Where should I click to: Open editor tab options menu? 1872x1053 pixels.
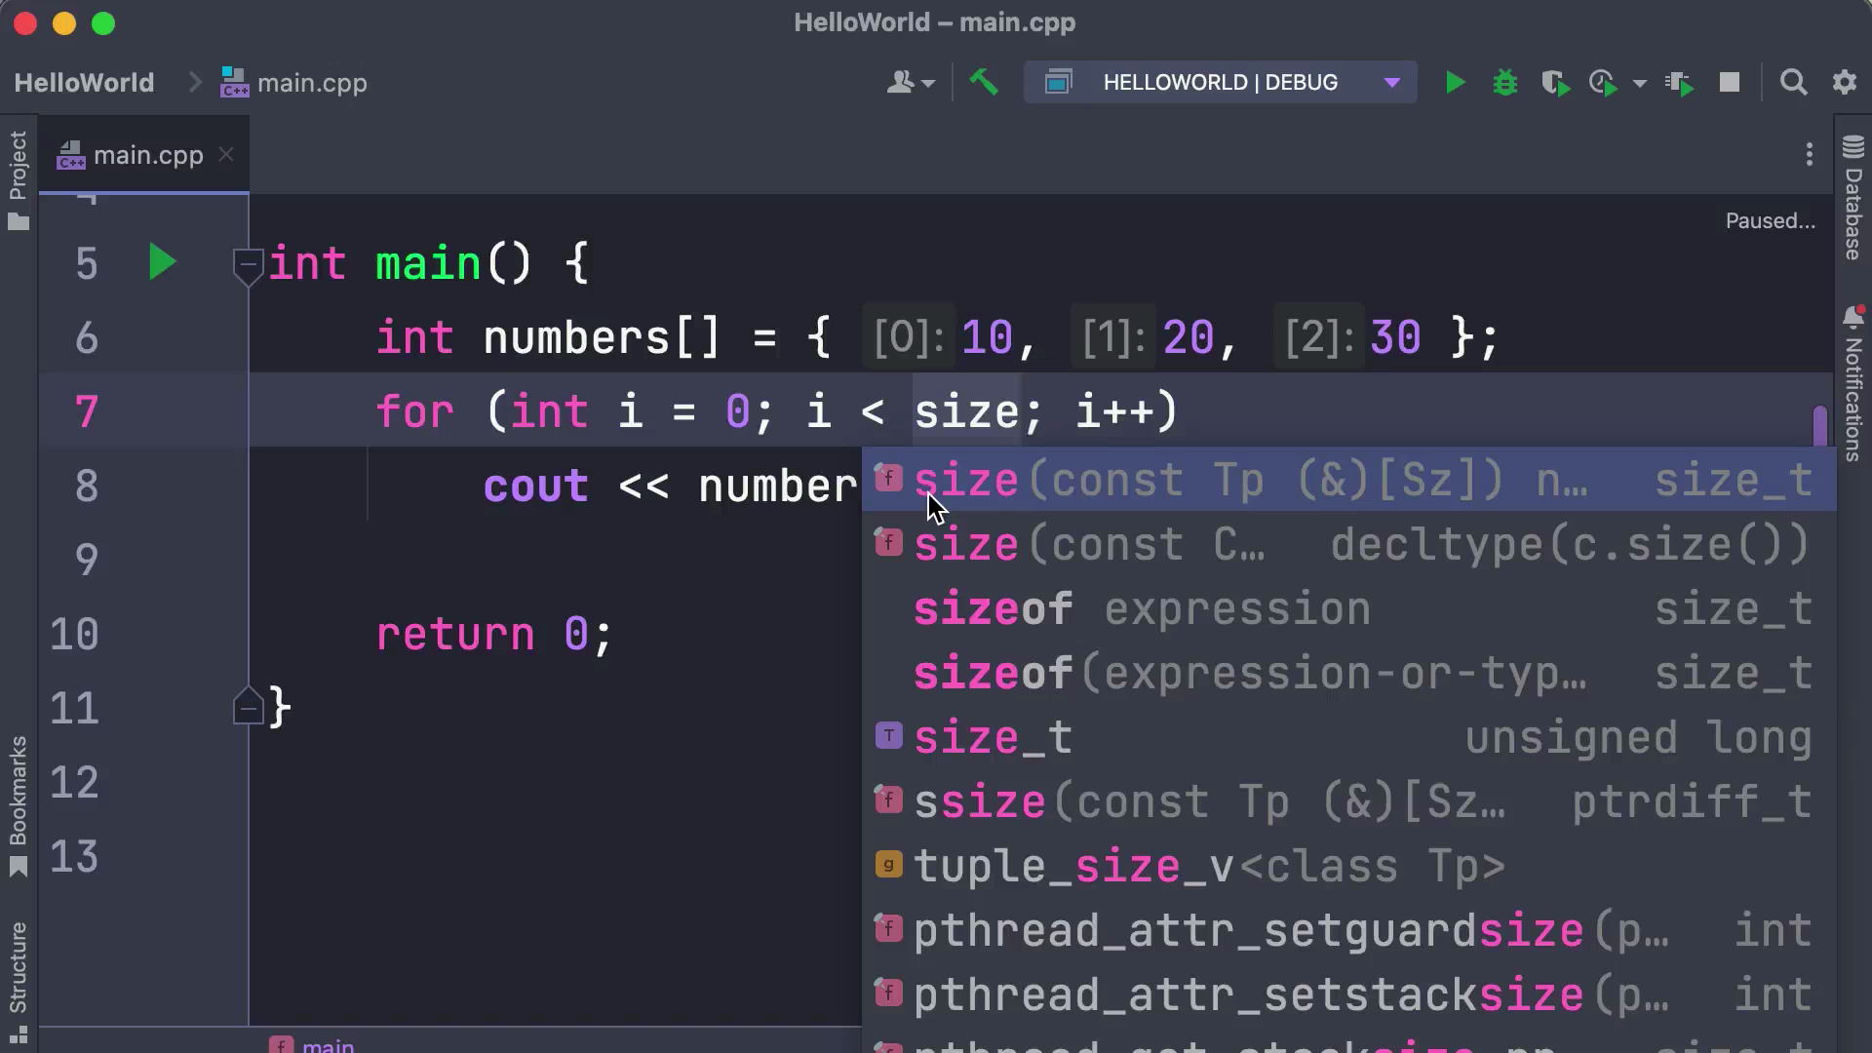click(1809, 154)
